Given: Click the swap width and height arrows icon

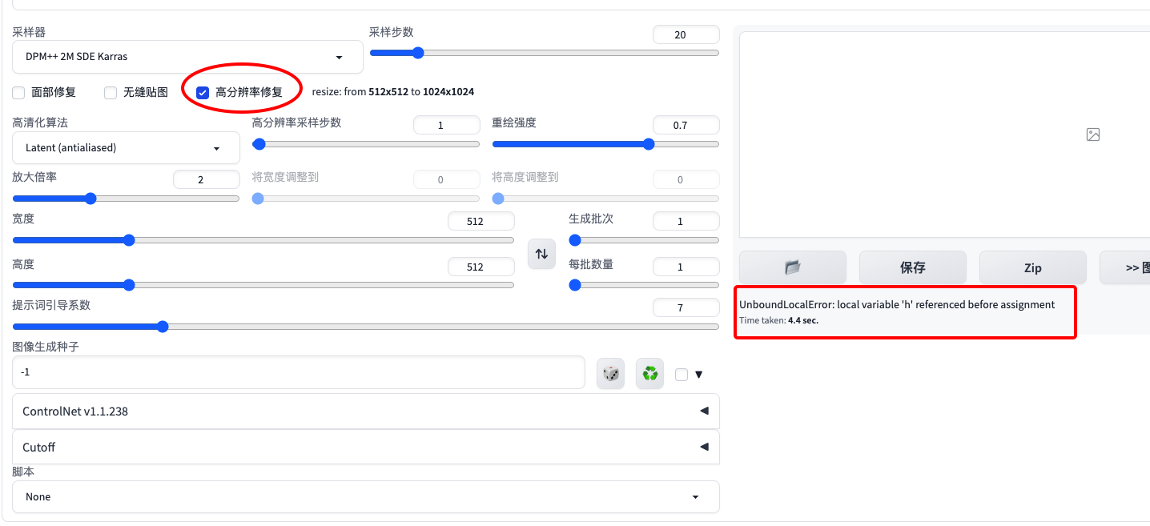Looking at the screenshot, I should [x=541, y=254].
